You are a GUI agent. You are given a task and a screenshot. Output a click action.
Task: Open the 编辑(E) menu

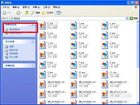(x=16, y=7)
